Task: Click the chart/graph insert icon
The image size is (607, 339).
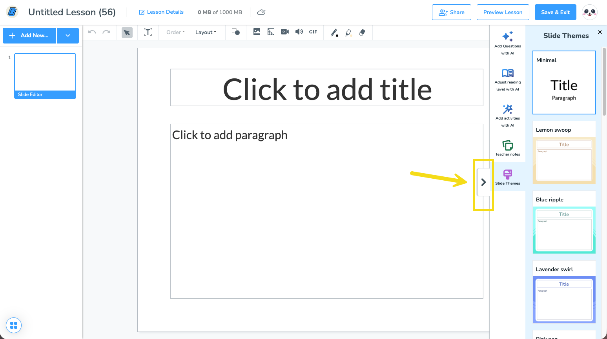Action: click(x=271, y=32)
